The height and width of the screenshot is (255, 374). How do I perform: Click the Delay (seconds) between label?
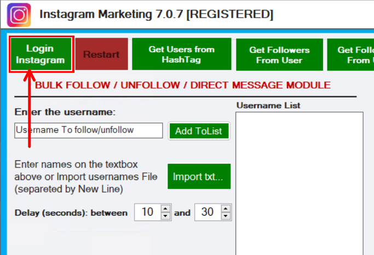point(71,213)
